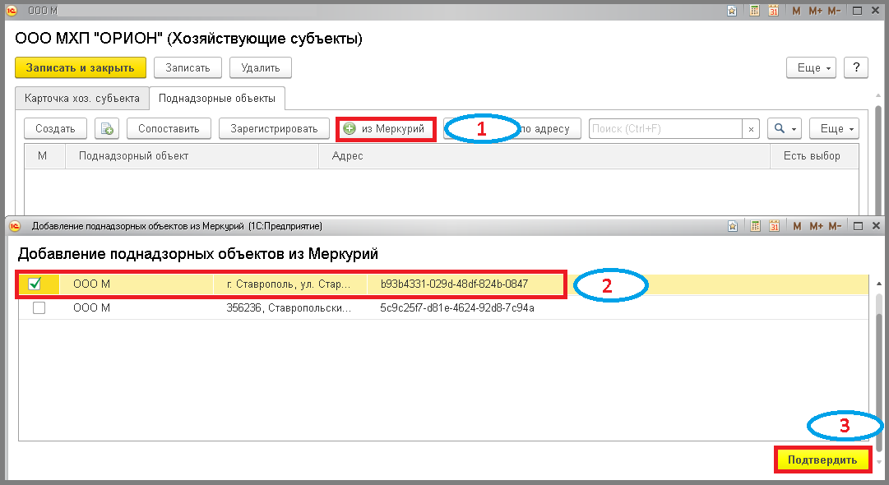Viewport: 889px width, 485px height.
Task: Open help with the ? button
Action: coord(856,67)
